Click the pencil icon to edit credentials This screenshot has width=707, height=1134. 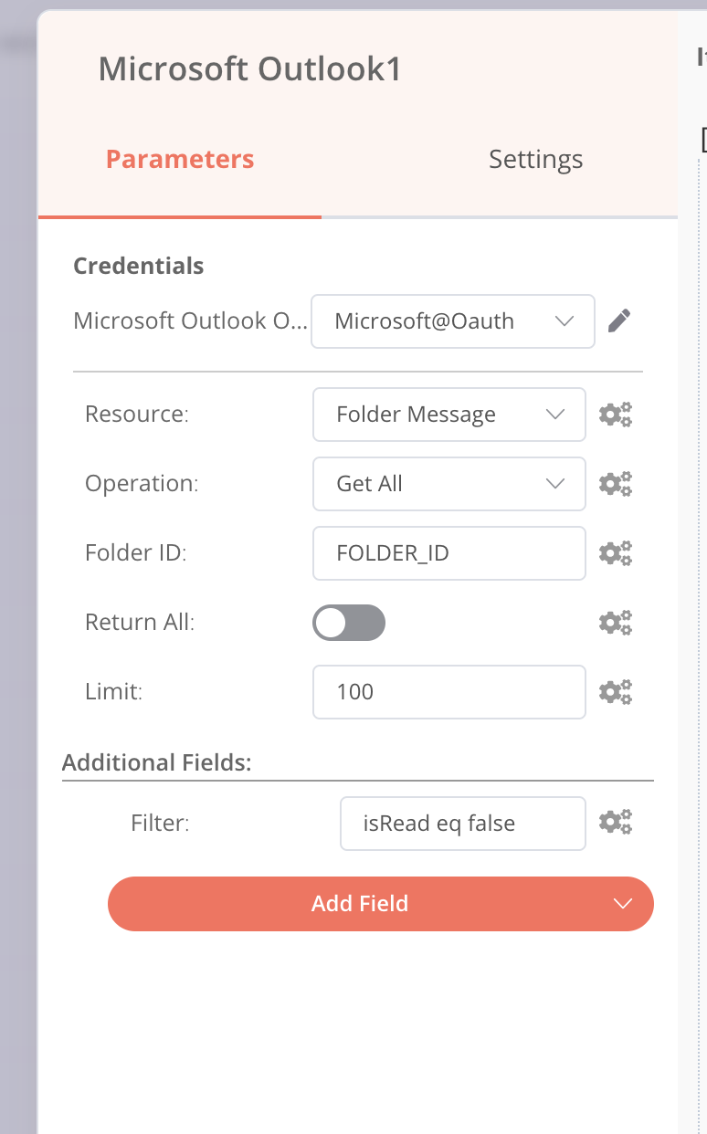click(619, 321)
